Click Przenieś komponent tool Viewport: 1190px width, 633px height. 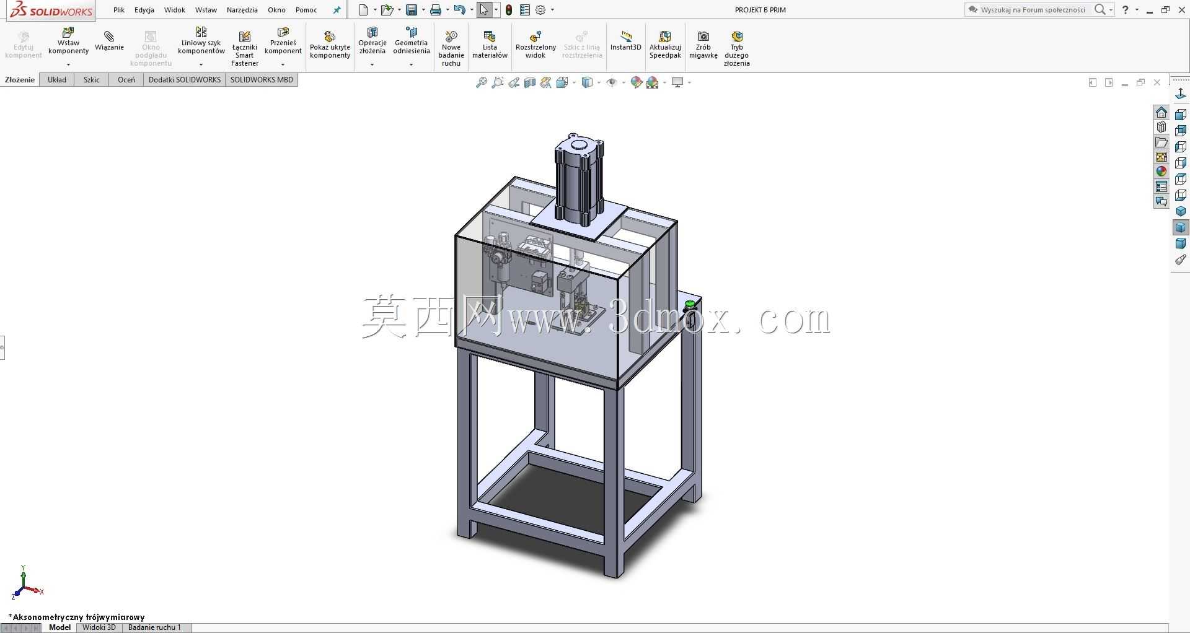coord(283,41)
